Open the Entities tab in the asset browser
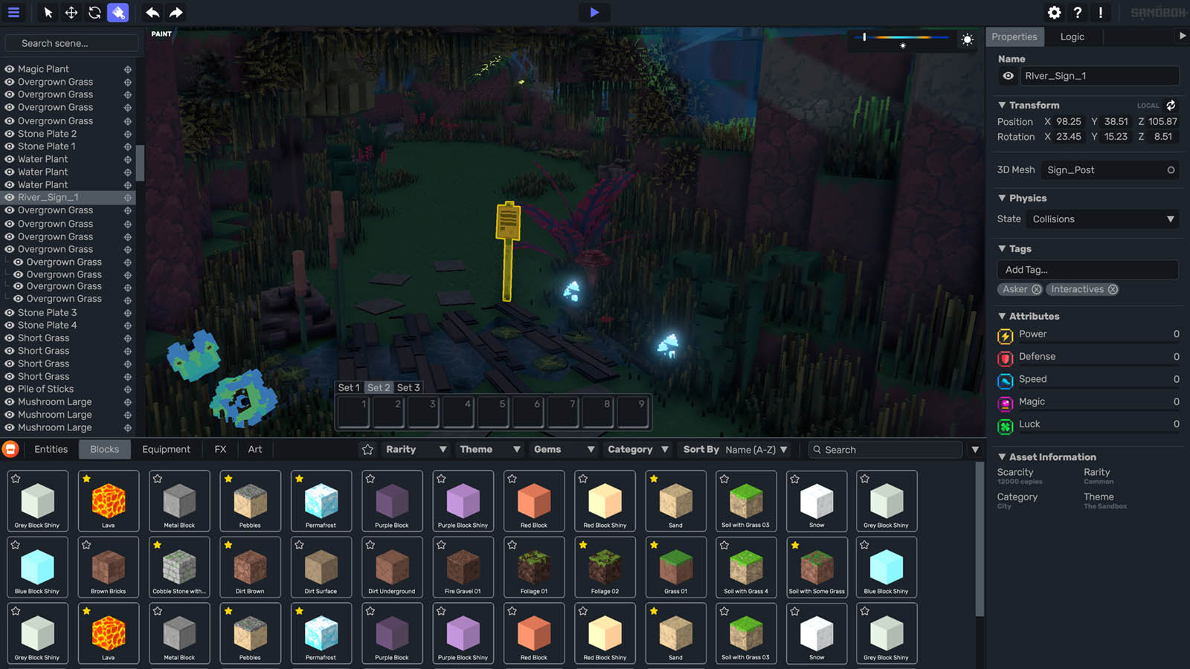The image size is (1190, 669). [51, 449]
